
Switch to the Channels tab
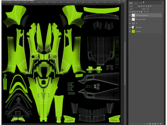pos(136,3)
